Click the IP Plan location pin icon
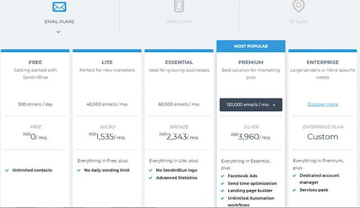Image resolution: width=360 pixels, height=208 pixels. pyautogui.click(x=299, y=6)
